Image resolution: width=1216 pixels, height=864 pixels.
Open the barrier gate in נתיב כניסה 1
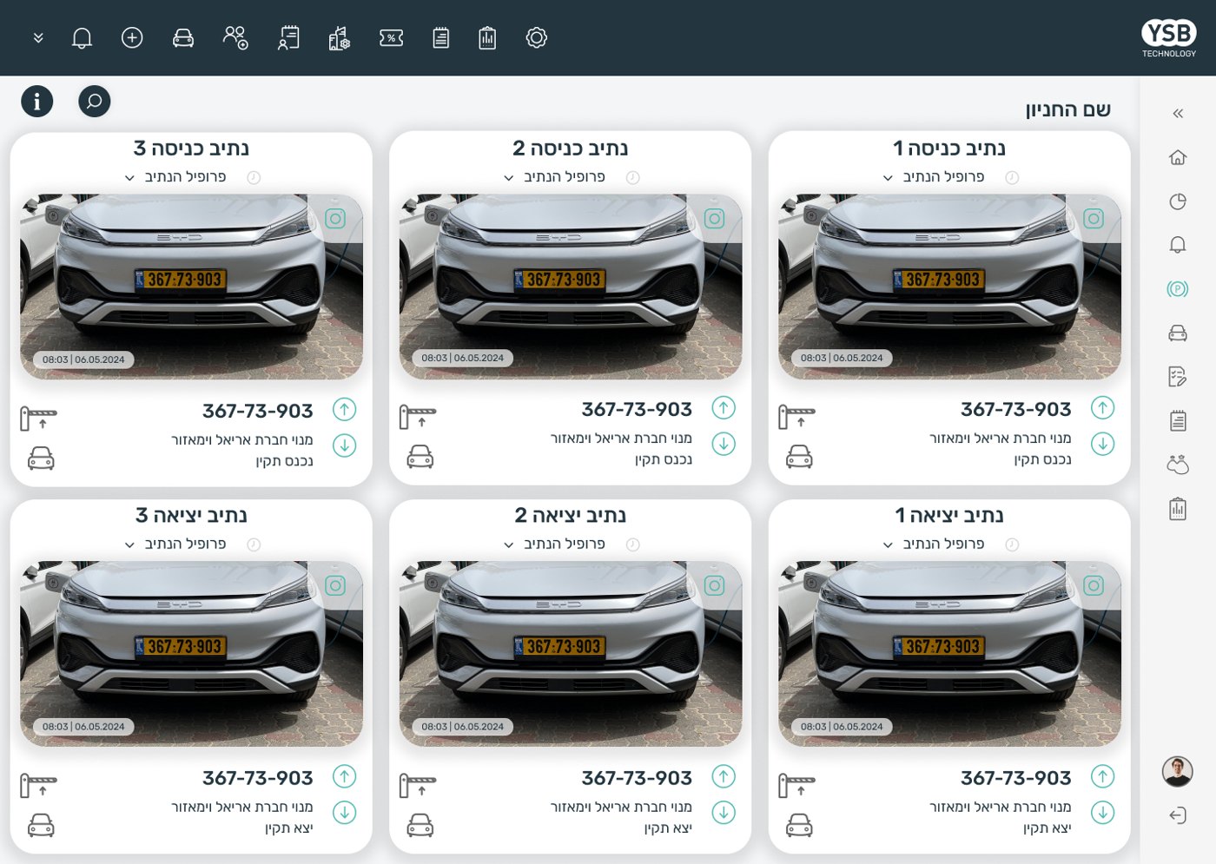click(796, 417)
